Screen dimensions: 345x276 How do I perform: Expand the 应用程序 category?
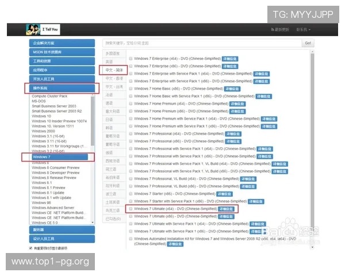tap(62, 70)
